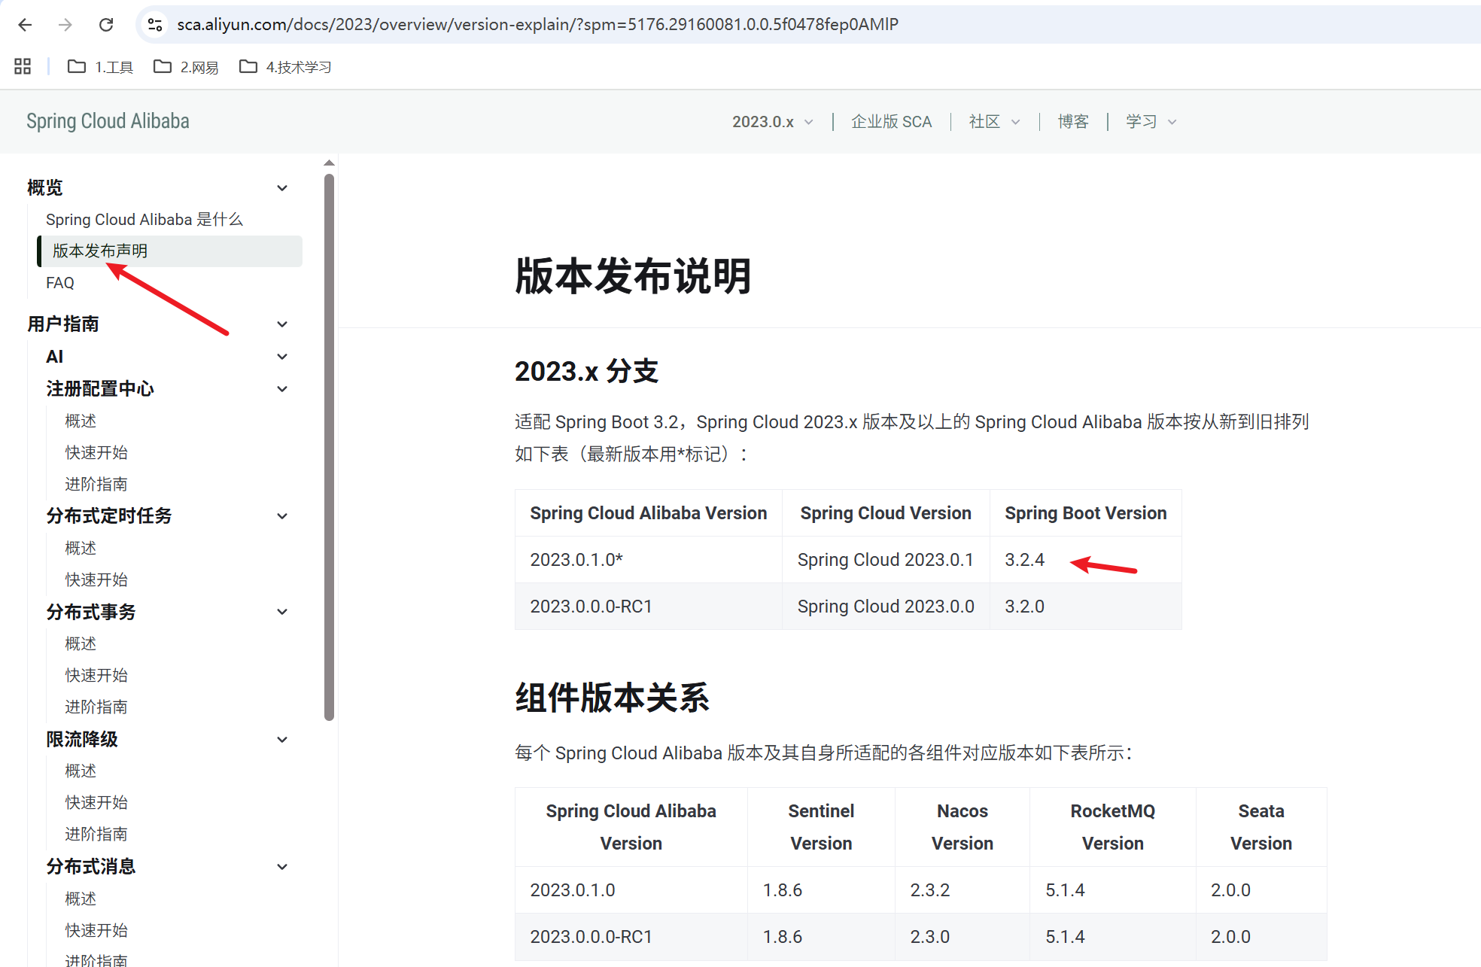This screenshot has width=1481, height=967.
Task: Click the browser forward arrow
Action: pos(65,25)
